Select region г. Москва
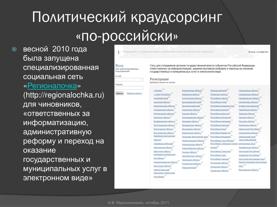The image size is (277, 207). click(158, 91)
